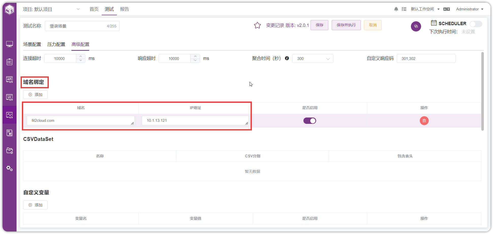Open the 变更记录 change log link

coord(275,25)
